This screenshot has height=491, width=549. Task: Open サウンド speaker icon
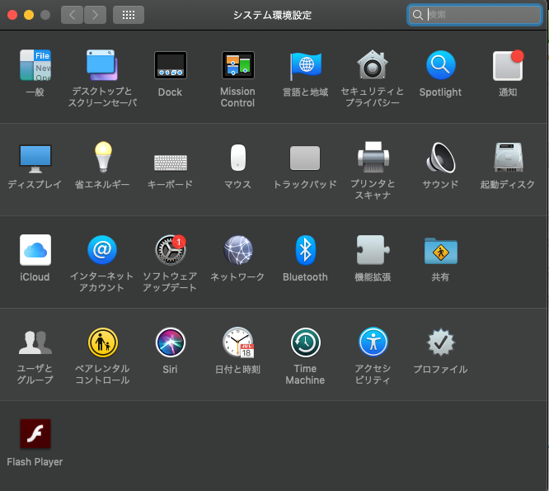click(x=440, y=158)
